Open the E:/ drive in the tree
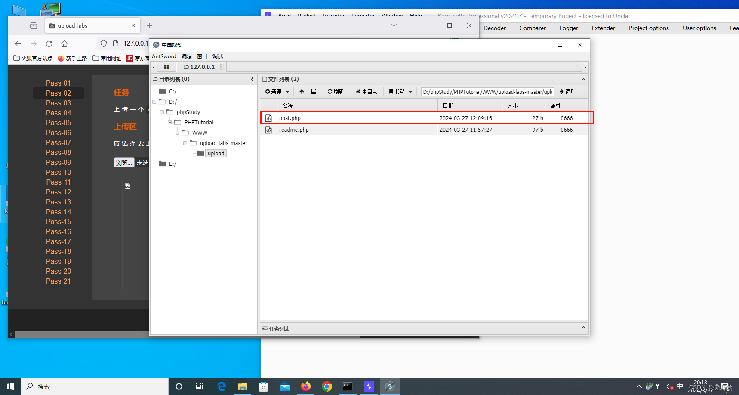The height and width of the screenshot is (395, 739). [172, 164]
